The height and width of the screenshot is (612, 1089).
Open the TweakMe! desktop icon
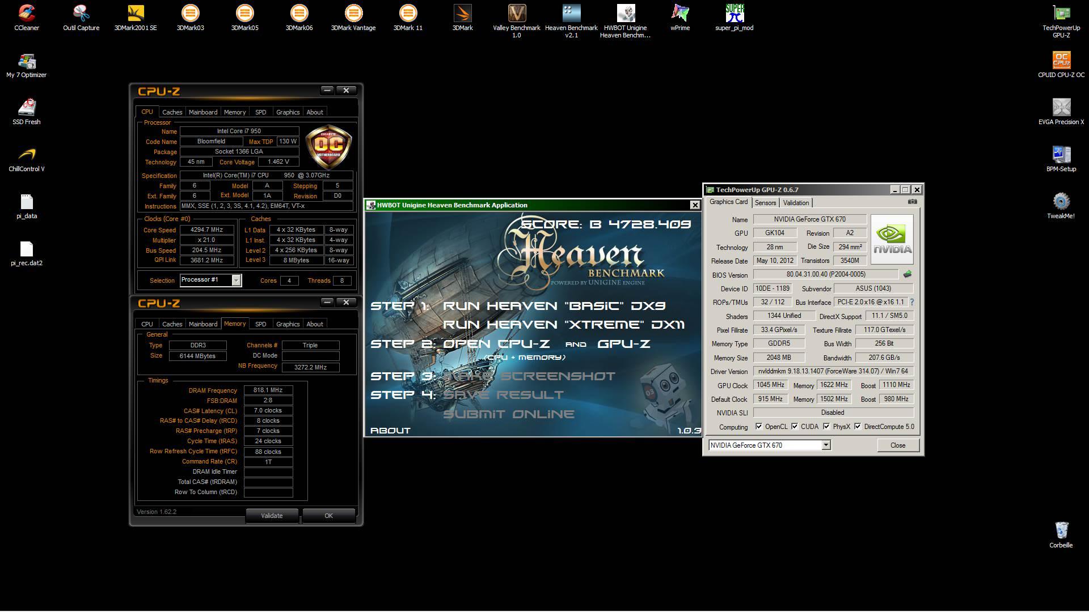point(1061,206)
